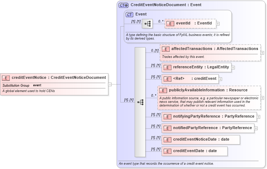This screenshot has height=169, width=267.
Task: Click the E icon of creditEventNoticeDate
Action: (167, 140)
